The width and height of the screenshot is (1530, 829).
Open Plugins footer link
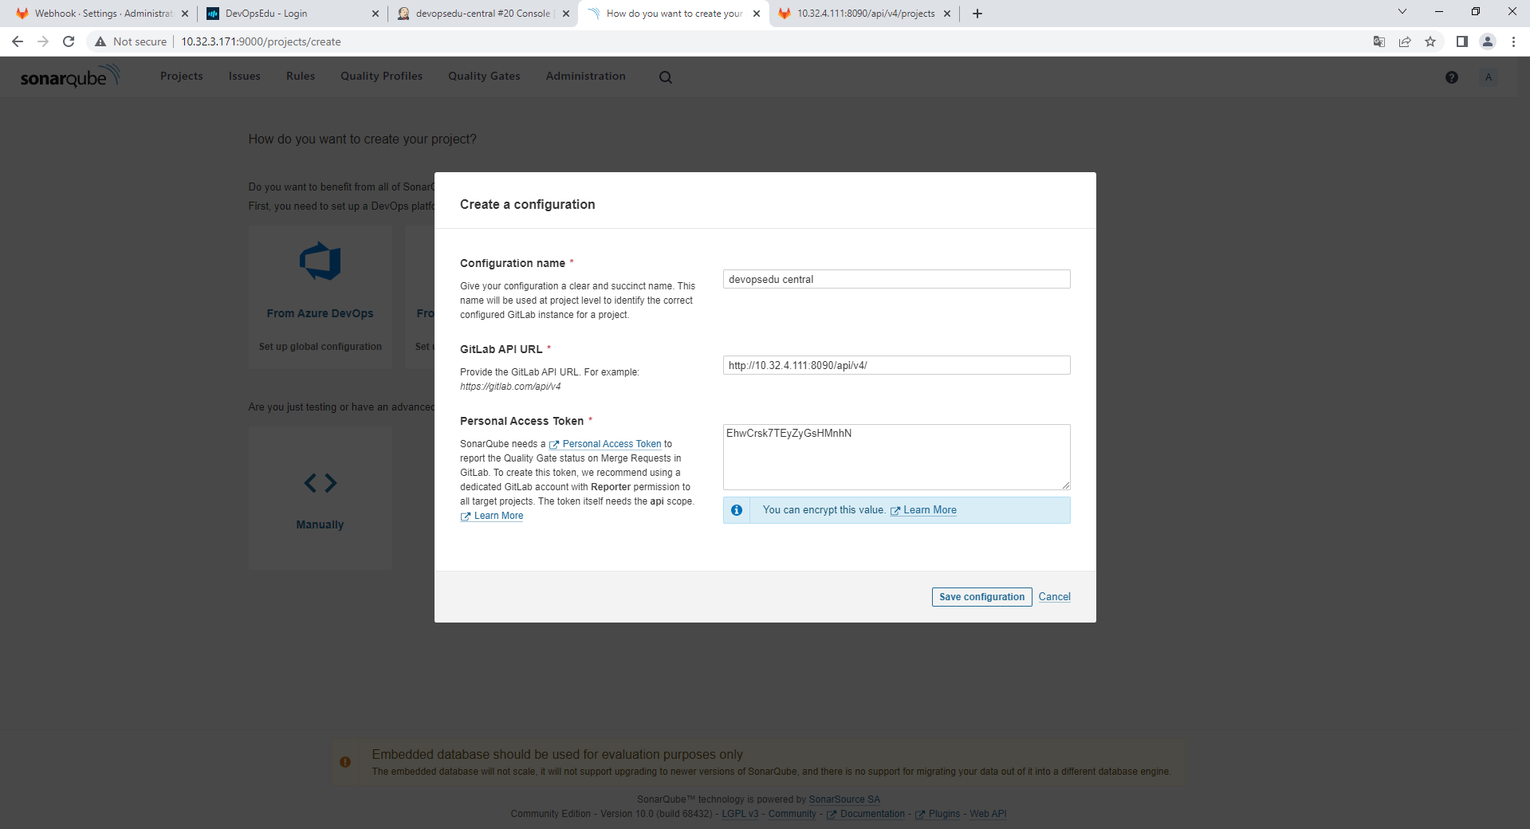(938, 814)
